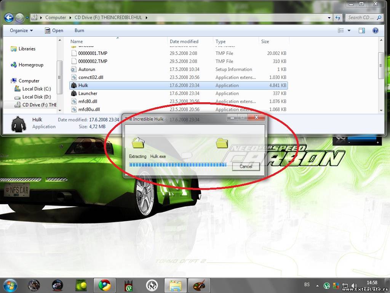Viewport: 390px width, 293px height.
Task: Click the Launcher application icon
Action: click(x=74, y=93)
